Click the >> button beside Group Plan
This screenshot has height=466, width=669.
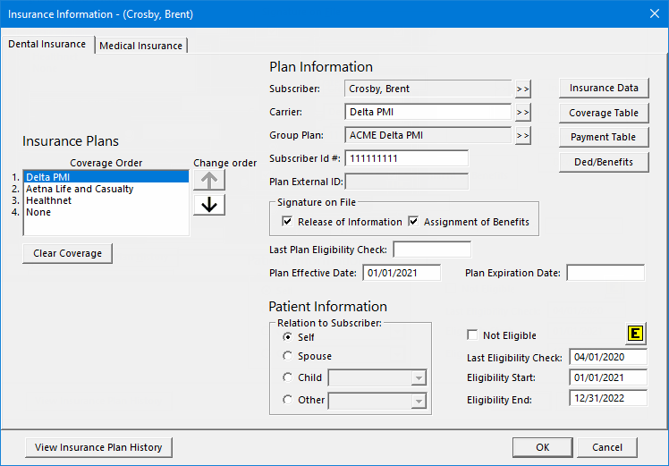tap(522, 135)
